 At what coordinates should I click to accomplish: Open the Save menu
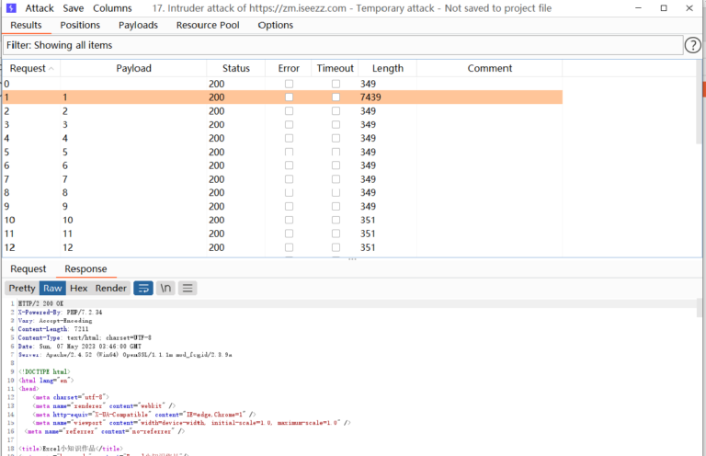74,7
